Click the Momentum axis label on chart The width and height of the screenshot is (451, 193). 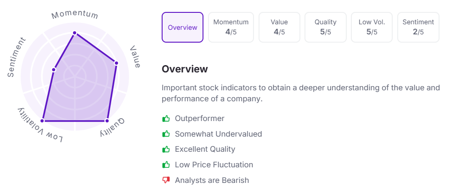pyautogui.click(x=75, y=15)
